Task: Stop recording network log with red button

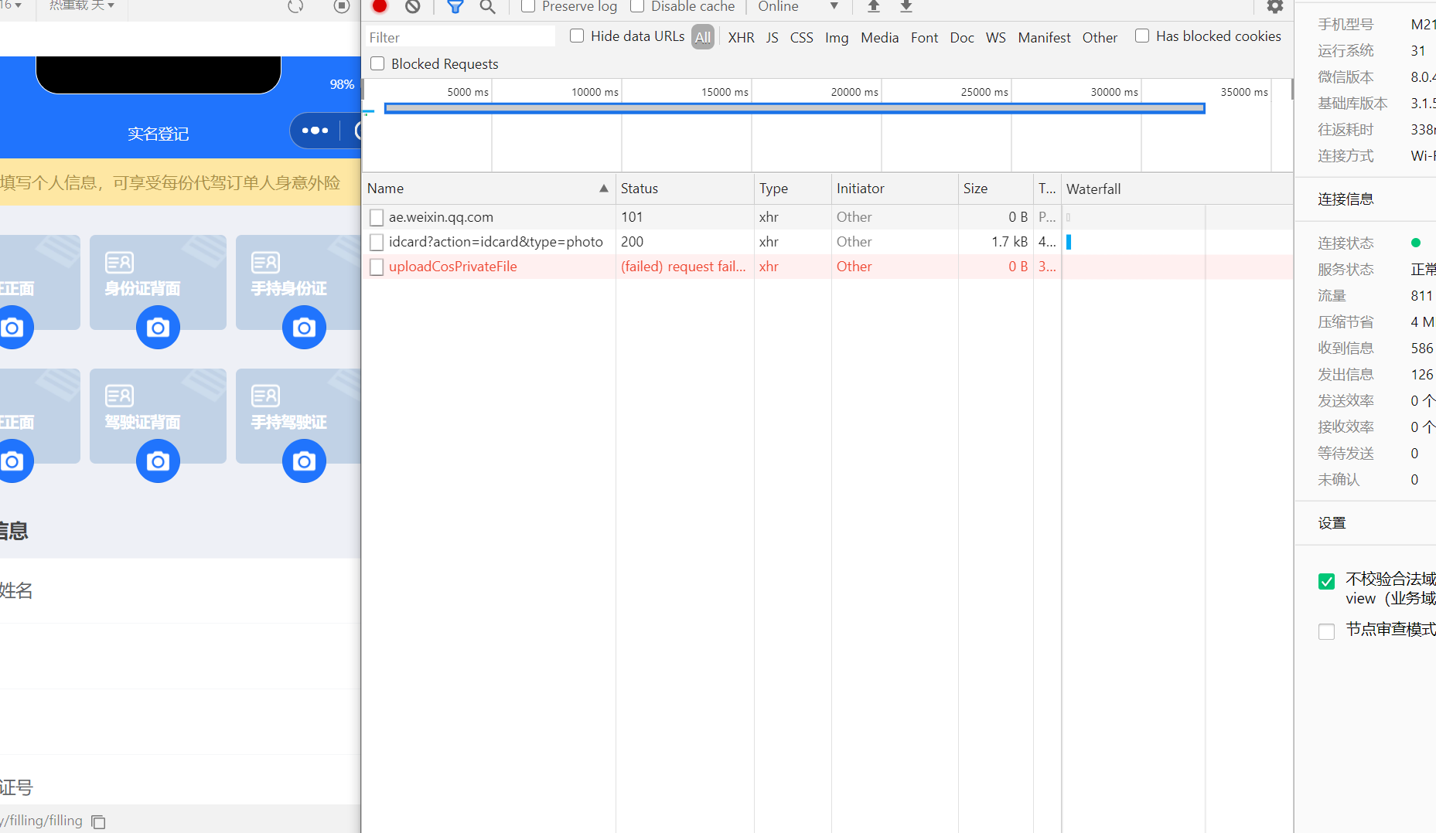Action: (x=380, y=6)
